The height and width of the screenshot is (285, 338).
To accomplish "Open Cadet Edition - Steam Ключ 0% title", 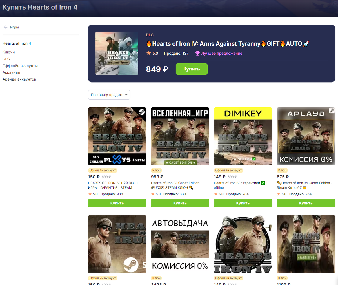I will [x=304, y=185].
